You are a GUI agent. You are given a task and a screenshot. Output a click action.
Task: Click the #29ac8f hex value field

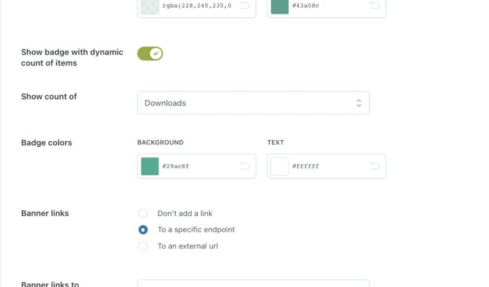[x=197, y=166]
